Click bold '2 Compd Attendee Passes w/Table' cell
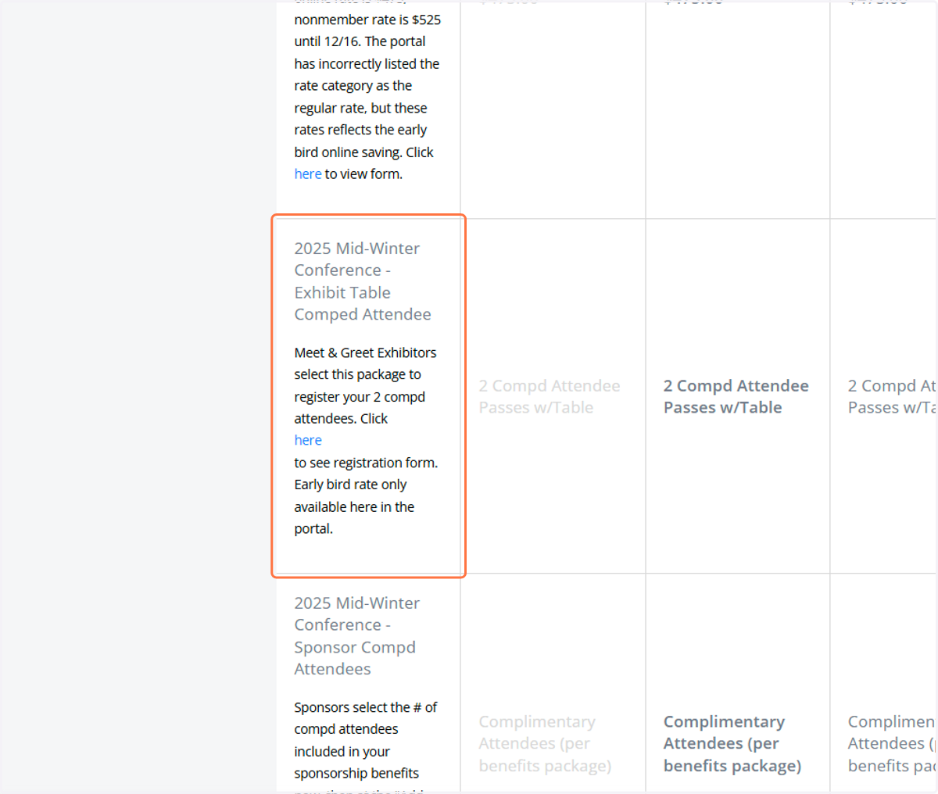This screenshot has width=938, height=794. pyautogui.click(x=736, y=396)
